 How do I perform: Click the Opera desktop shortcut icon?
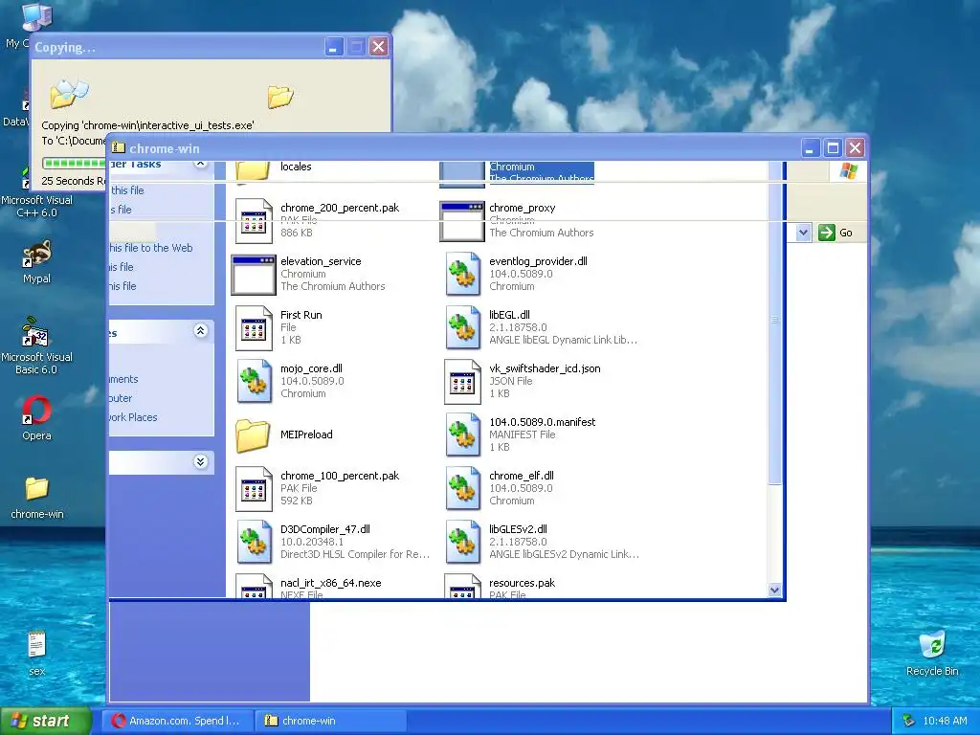pos(36,411)
